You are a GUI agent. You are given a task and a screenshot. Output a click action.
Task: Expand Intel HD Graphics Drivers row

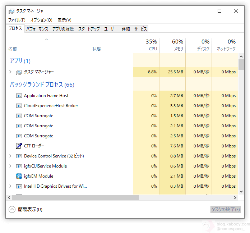click(10, 186)
